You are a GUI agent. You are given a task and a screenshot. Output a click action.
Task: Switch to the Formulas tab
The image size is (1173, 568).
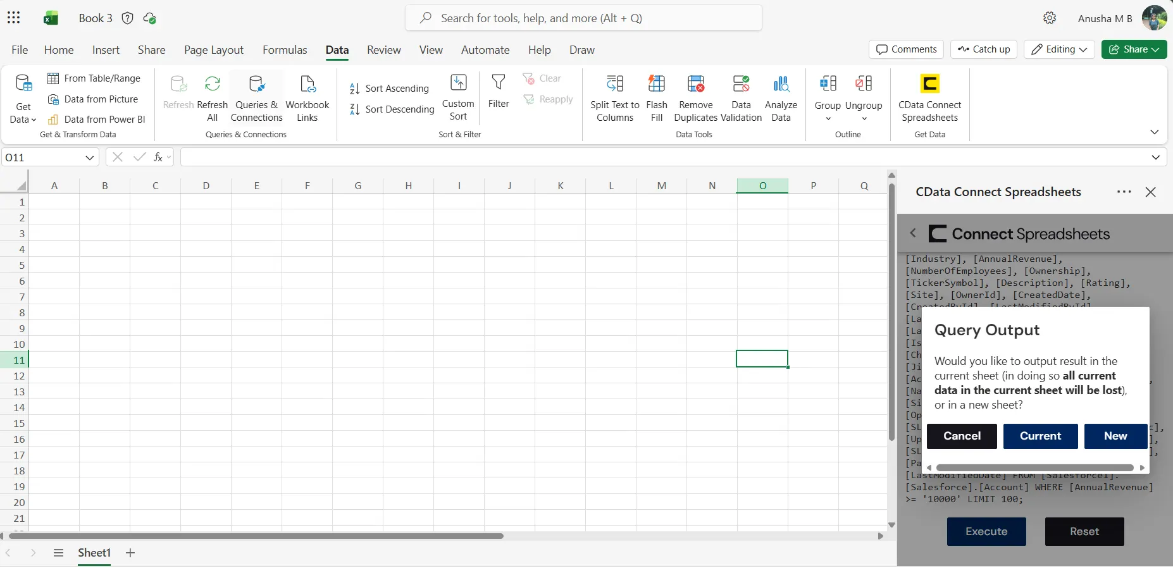[285, 50]
